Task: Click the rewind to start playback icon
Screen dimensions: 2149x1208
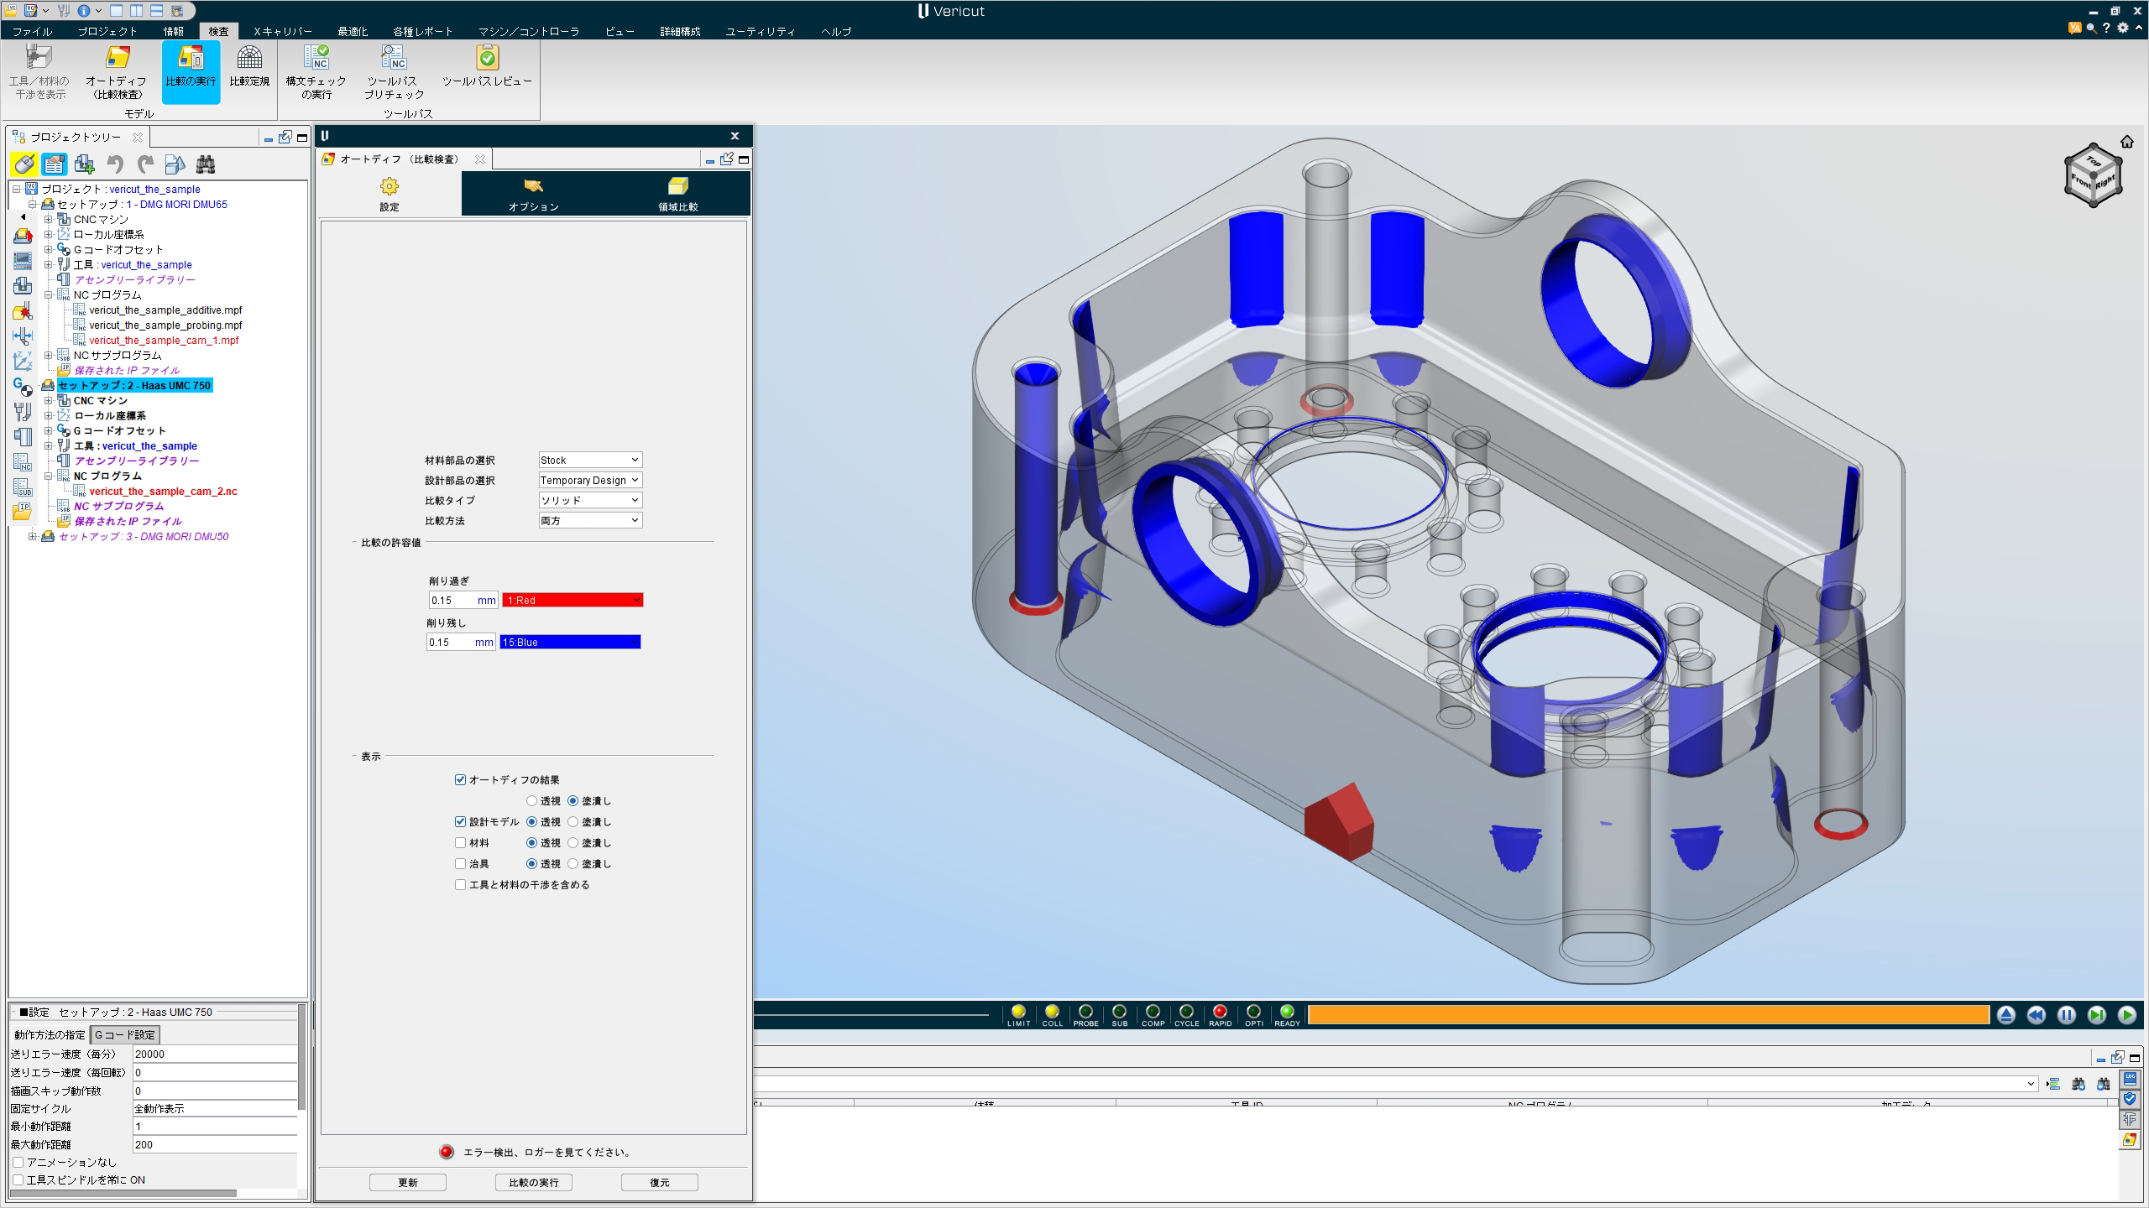Action: 2036,1015
